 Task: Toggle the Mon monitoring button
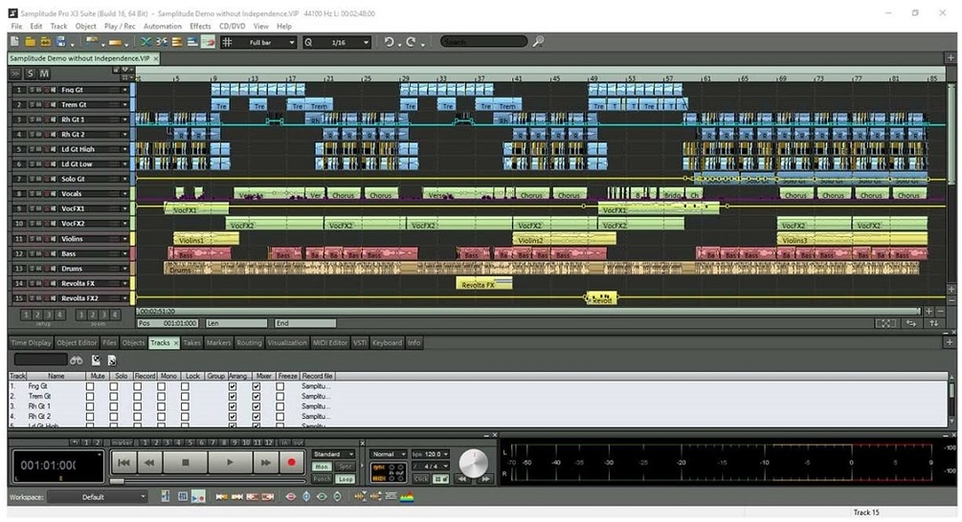[322, 467]
